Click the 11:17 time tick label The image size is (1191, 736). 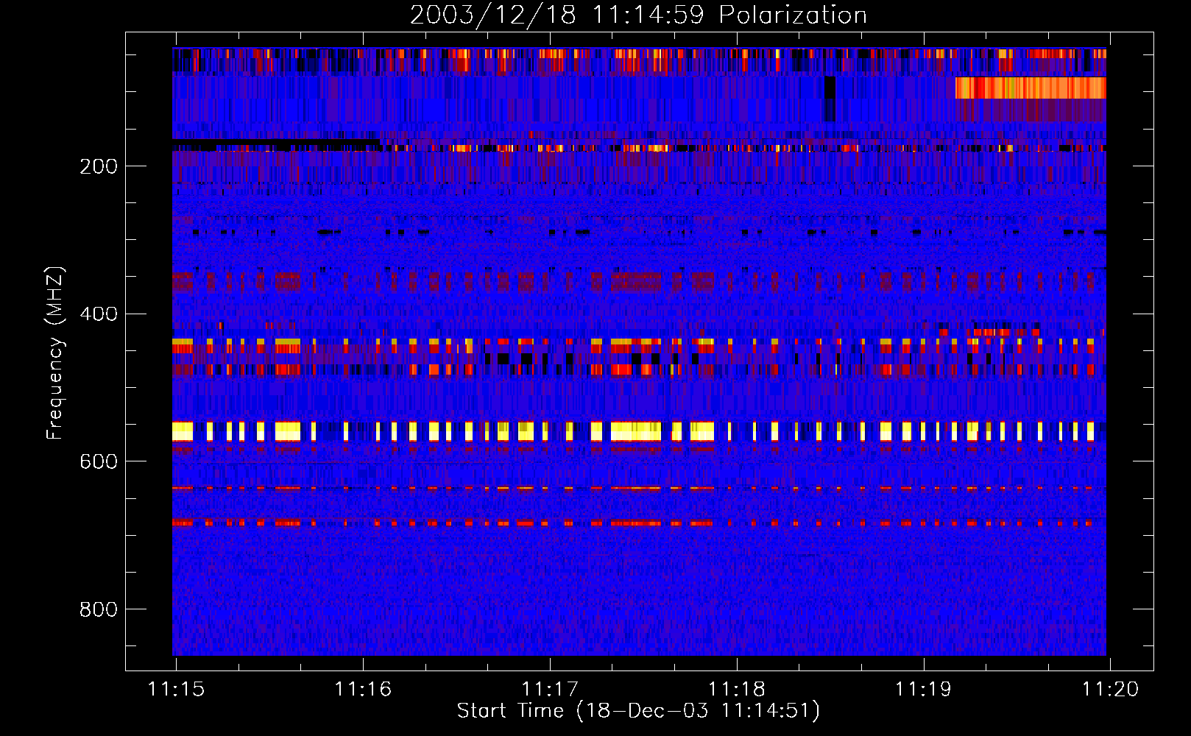[x=550, y=690]
